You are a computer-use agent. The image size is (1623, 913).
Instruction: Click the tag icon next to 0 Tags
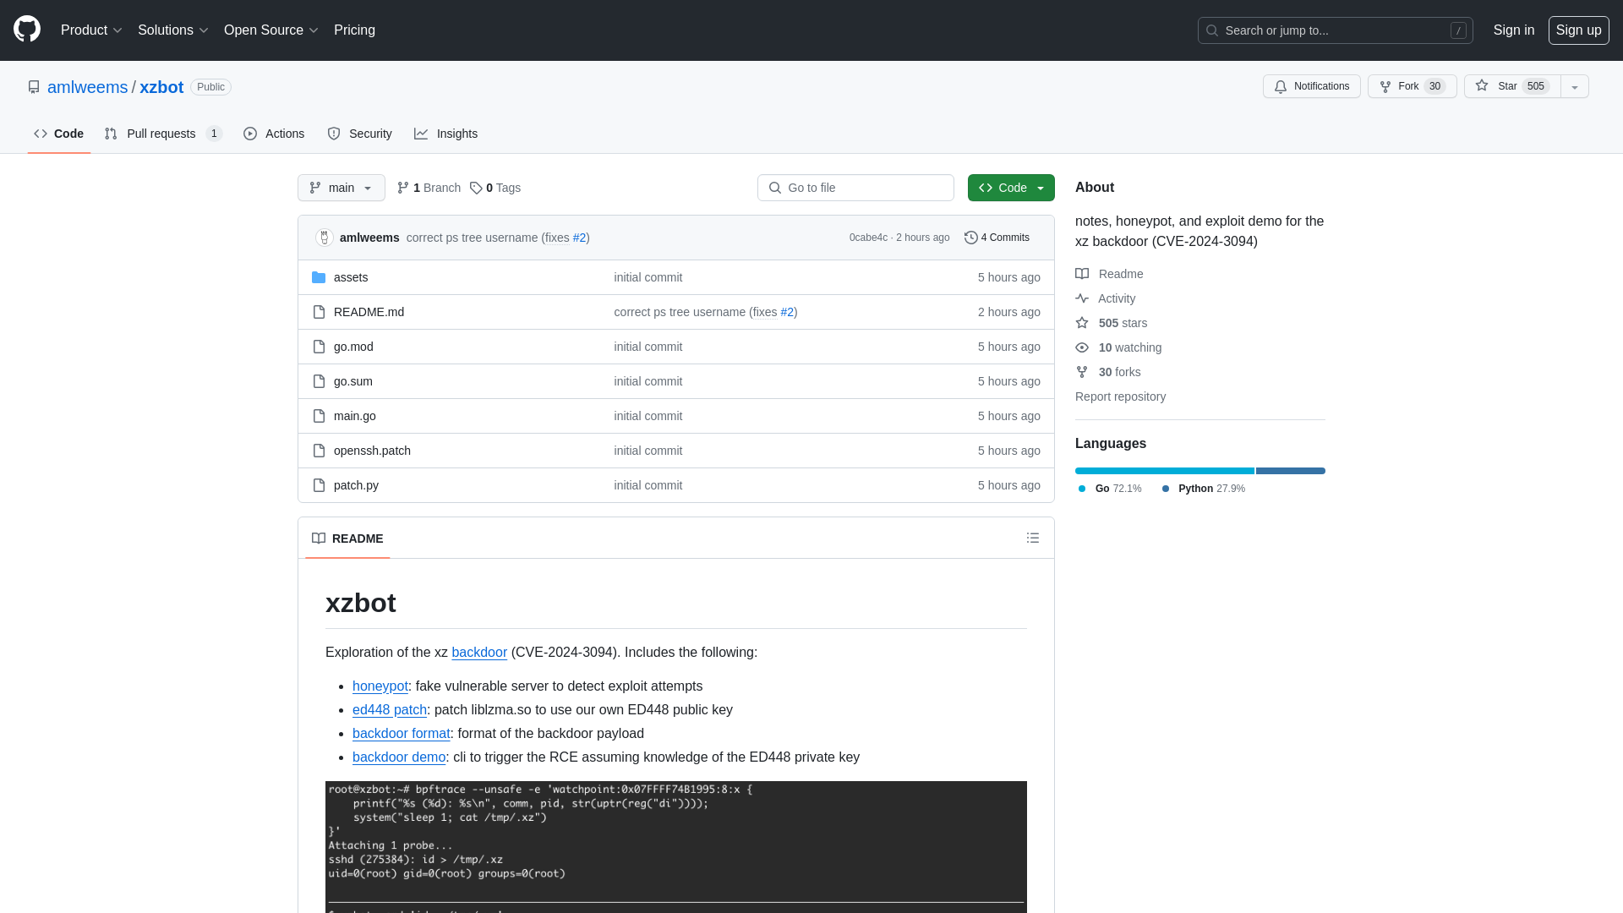click(x=476, y=188)
